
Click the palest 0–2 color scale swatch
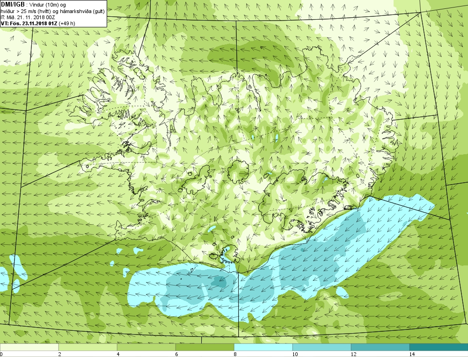click(29, 347)
